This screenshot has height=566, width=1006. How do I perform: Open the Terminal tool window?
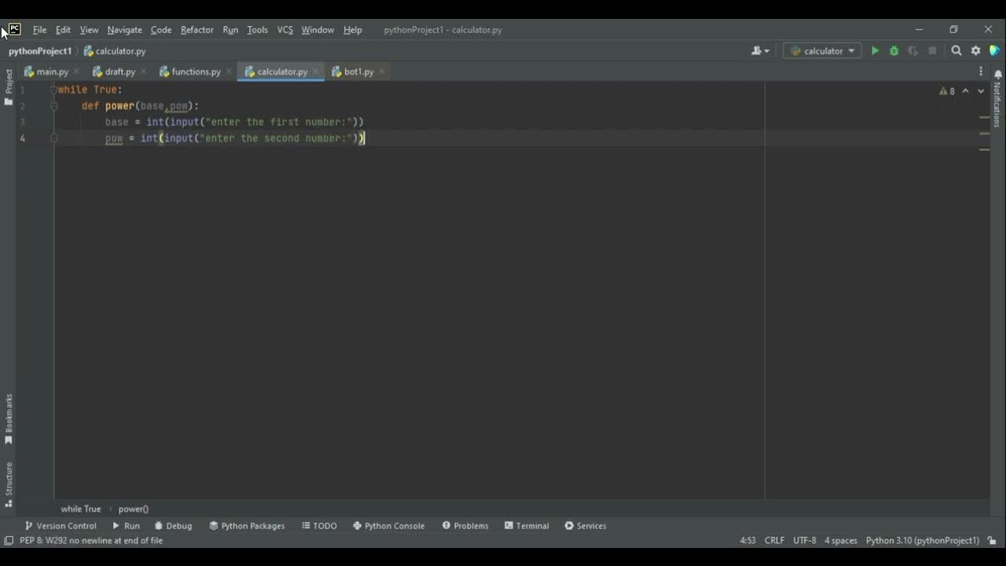[x=527, y=526]
